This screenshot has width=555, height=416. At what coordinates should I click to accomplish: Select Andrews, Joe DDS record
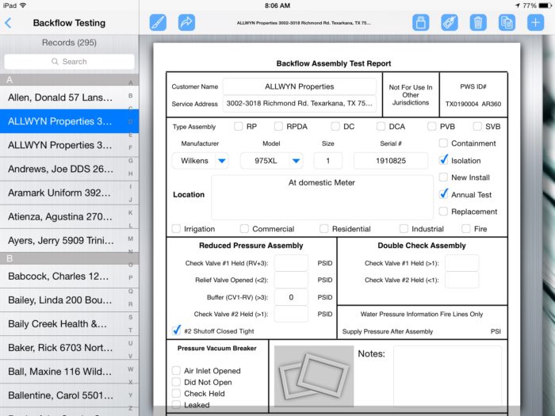tap(70, 169)
